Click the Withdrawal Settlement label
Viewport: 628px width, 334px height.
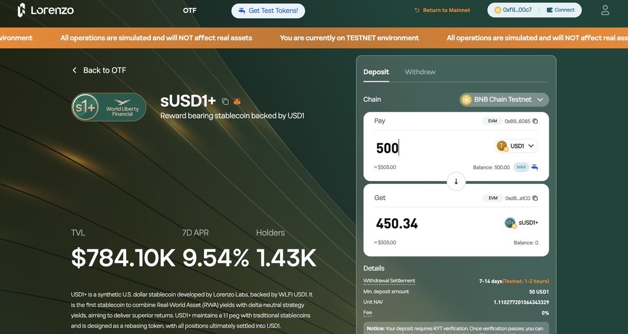coord(389,281)
